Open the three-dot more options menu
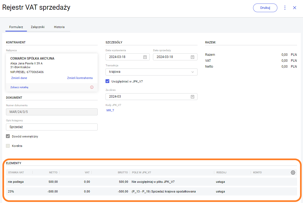Screen dimensions: 303x203 (x=285, y=8)
